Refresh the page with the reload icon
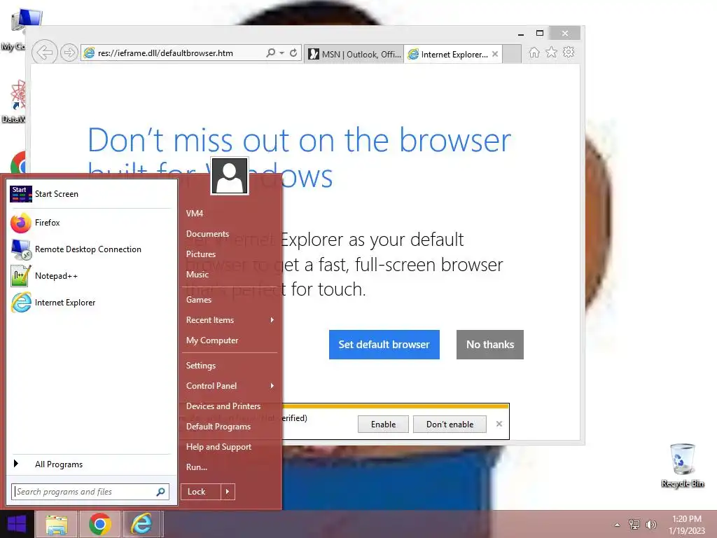The image size is (717, 538). click(293, 53)
